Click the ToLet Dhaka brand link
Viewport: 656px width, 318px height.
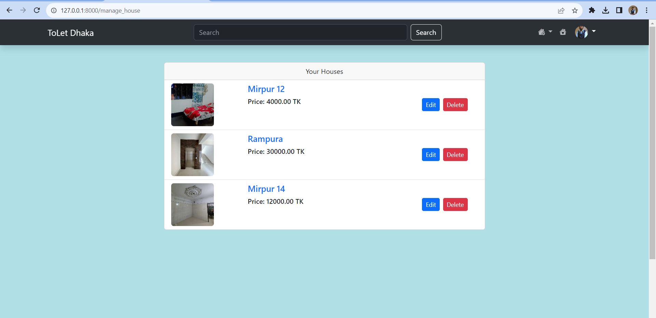coord(70,33)
